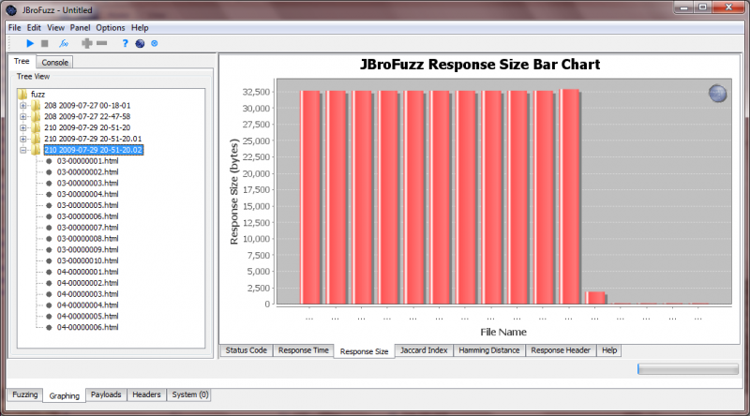Select the Graphing bottom tab
This screenshot has width=750, height=416.
point(64,395)
